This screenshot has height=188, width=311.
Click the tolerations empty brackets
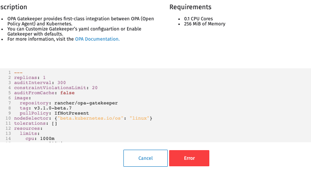[x=55, y=123]
